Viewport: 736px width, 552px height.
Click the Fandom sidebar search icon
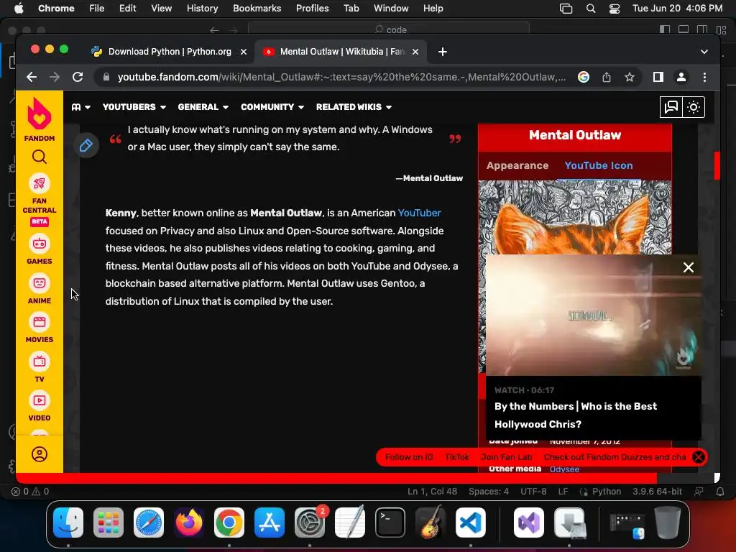[40, 157]
